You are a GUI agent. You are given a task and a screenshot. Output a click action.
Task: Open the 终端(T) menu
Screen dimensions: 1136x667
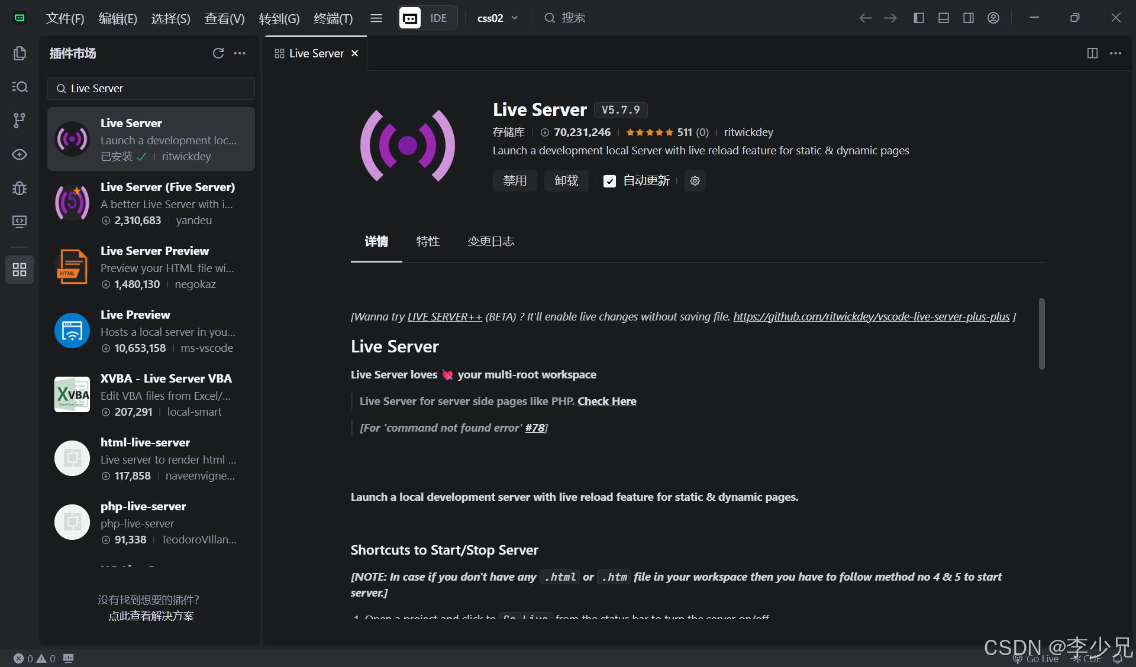coord(333,18)
